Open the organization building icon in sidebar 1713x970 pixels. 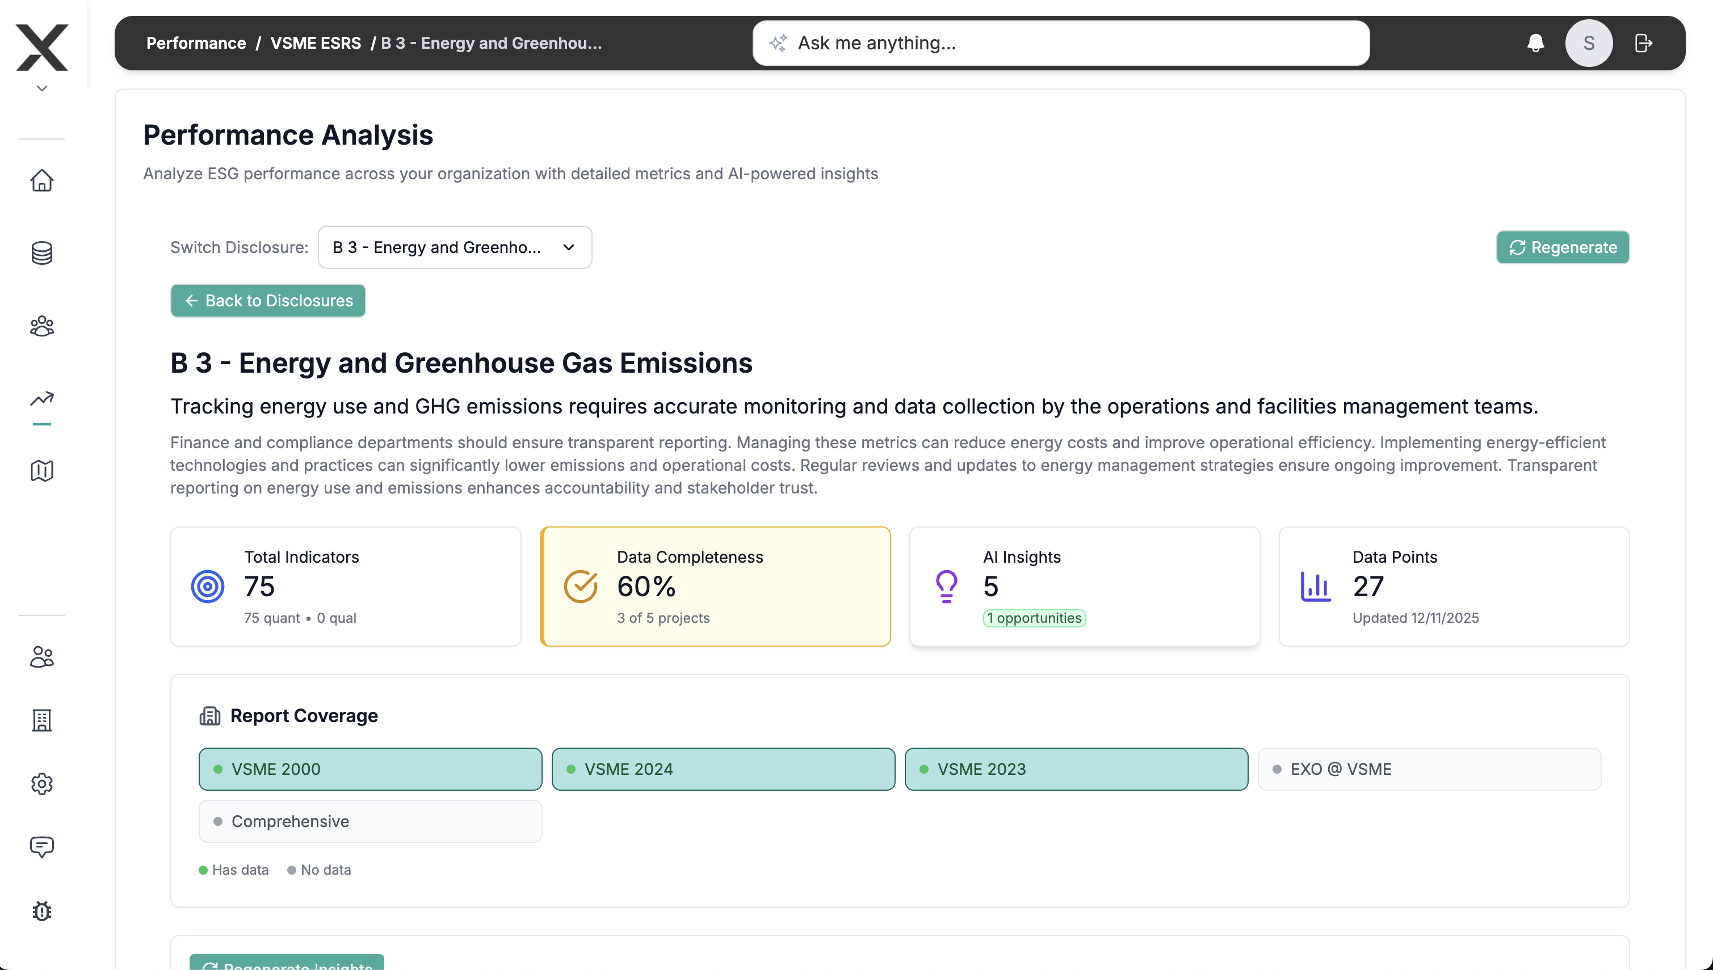click(x=41, y=720)
